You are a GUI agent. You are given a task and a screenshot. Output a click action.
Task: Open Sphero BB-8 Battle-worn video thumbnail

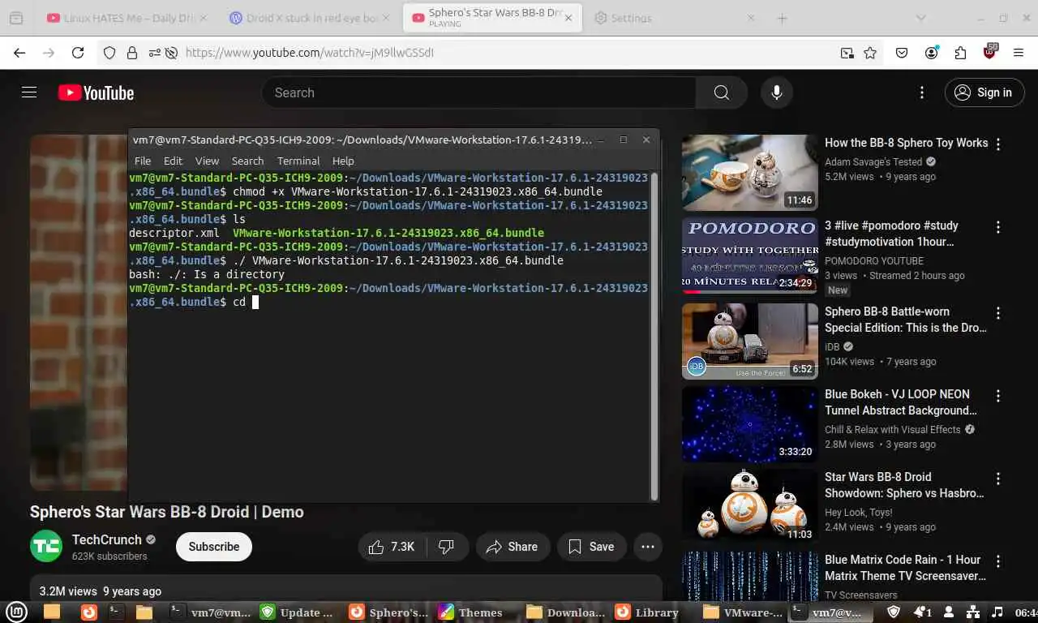pos(750,341)
